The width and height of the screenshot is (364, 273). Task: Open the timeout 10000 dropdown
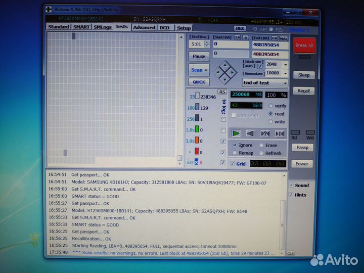point(285,73)
